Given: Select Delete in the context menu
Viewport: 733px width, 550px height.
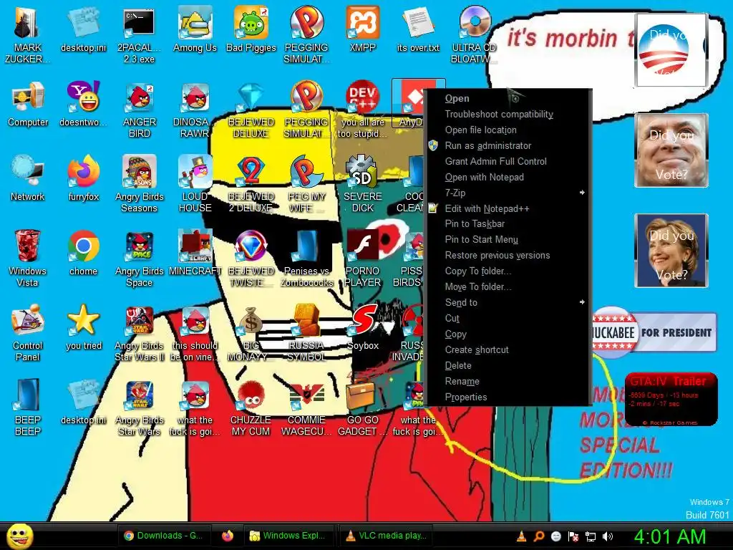Looking at the screenshot, I should click(x=508, y=366).
